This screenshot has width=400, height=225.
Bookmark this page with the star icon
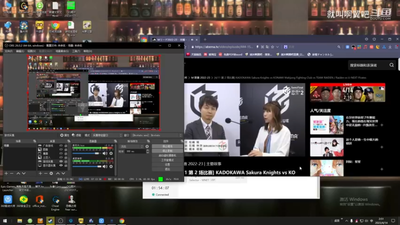(272, 47)
